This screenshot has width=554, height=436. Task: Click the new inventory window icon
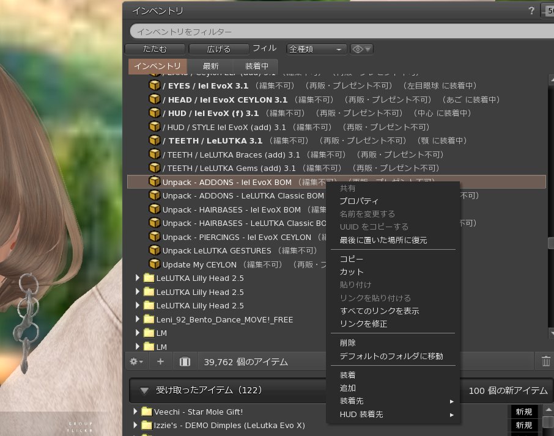click(185, 362)
